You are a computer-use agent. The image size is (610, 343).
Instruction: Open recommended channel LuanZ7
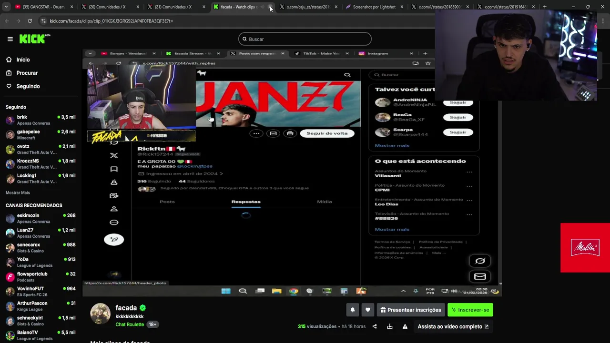pyautogui.click(x=41, y=233)
